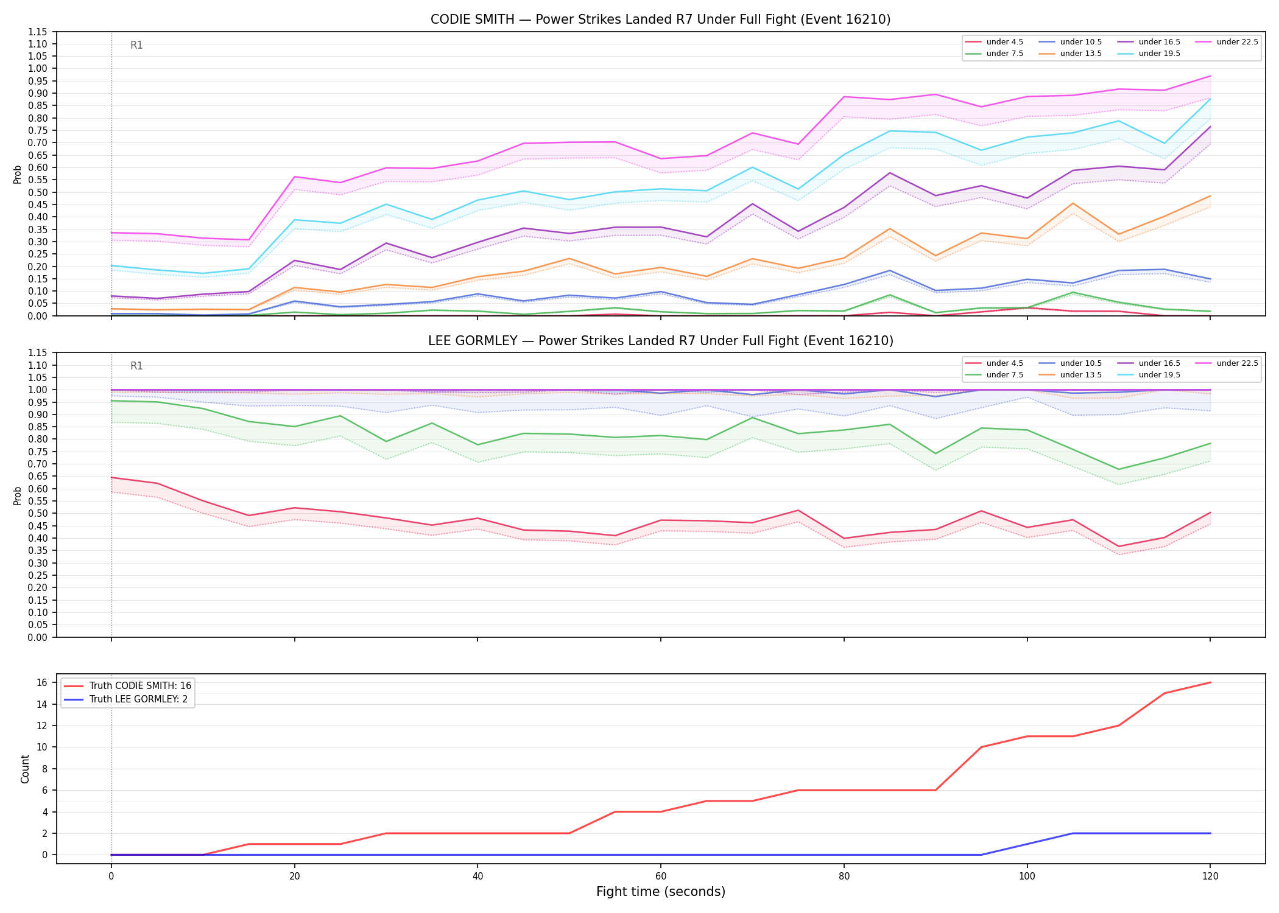This screenshot has width=1279, height=913.
Task: Click '0.50' tick on Lee Gormley chart
Action: click(x=38, y=513)
